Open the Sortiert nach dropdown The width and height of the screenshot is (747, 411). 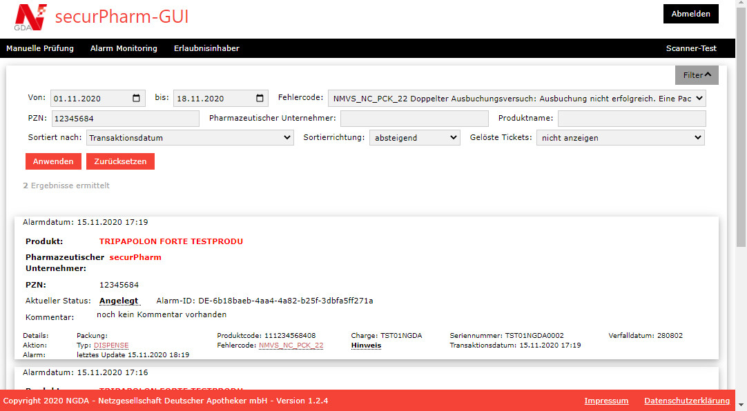(190, 137)
